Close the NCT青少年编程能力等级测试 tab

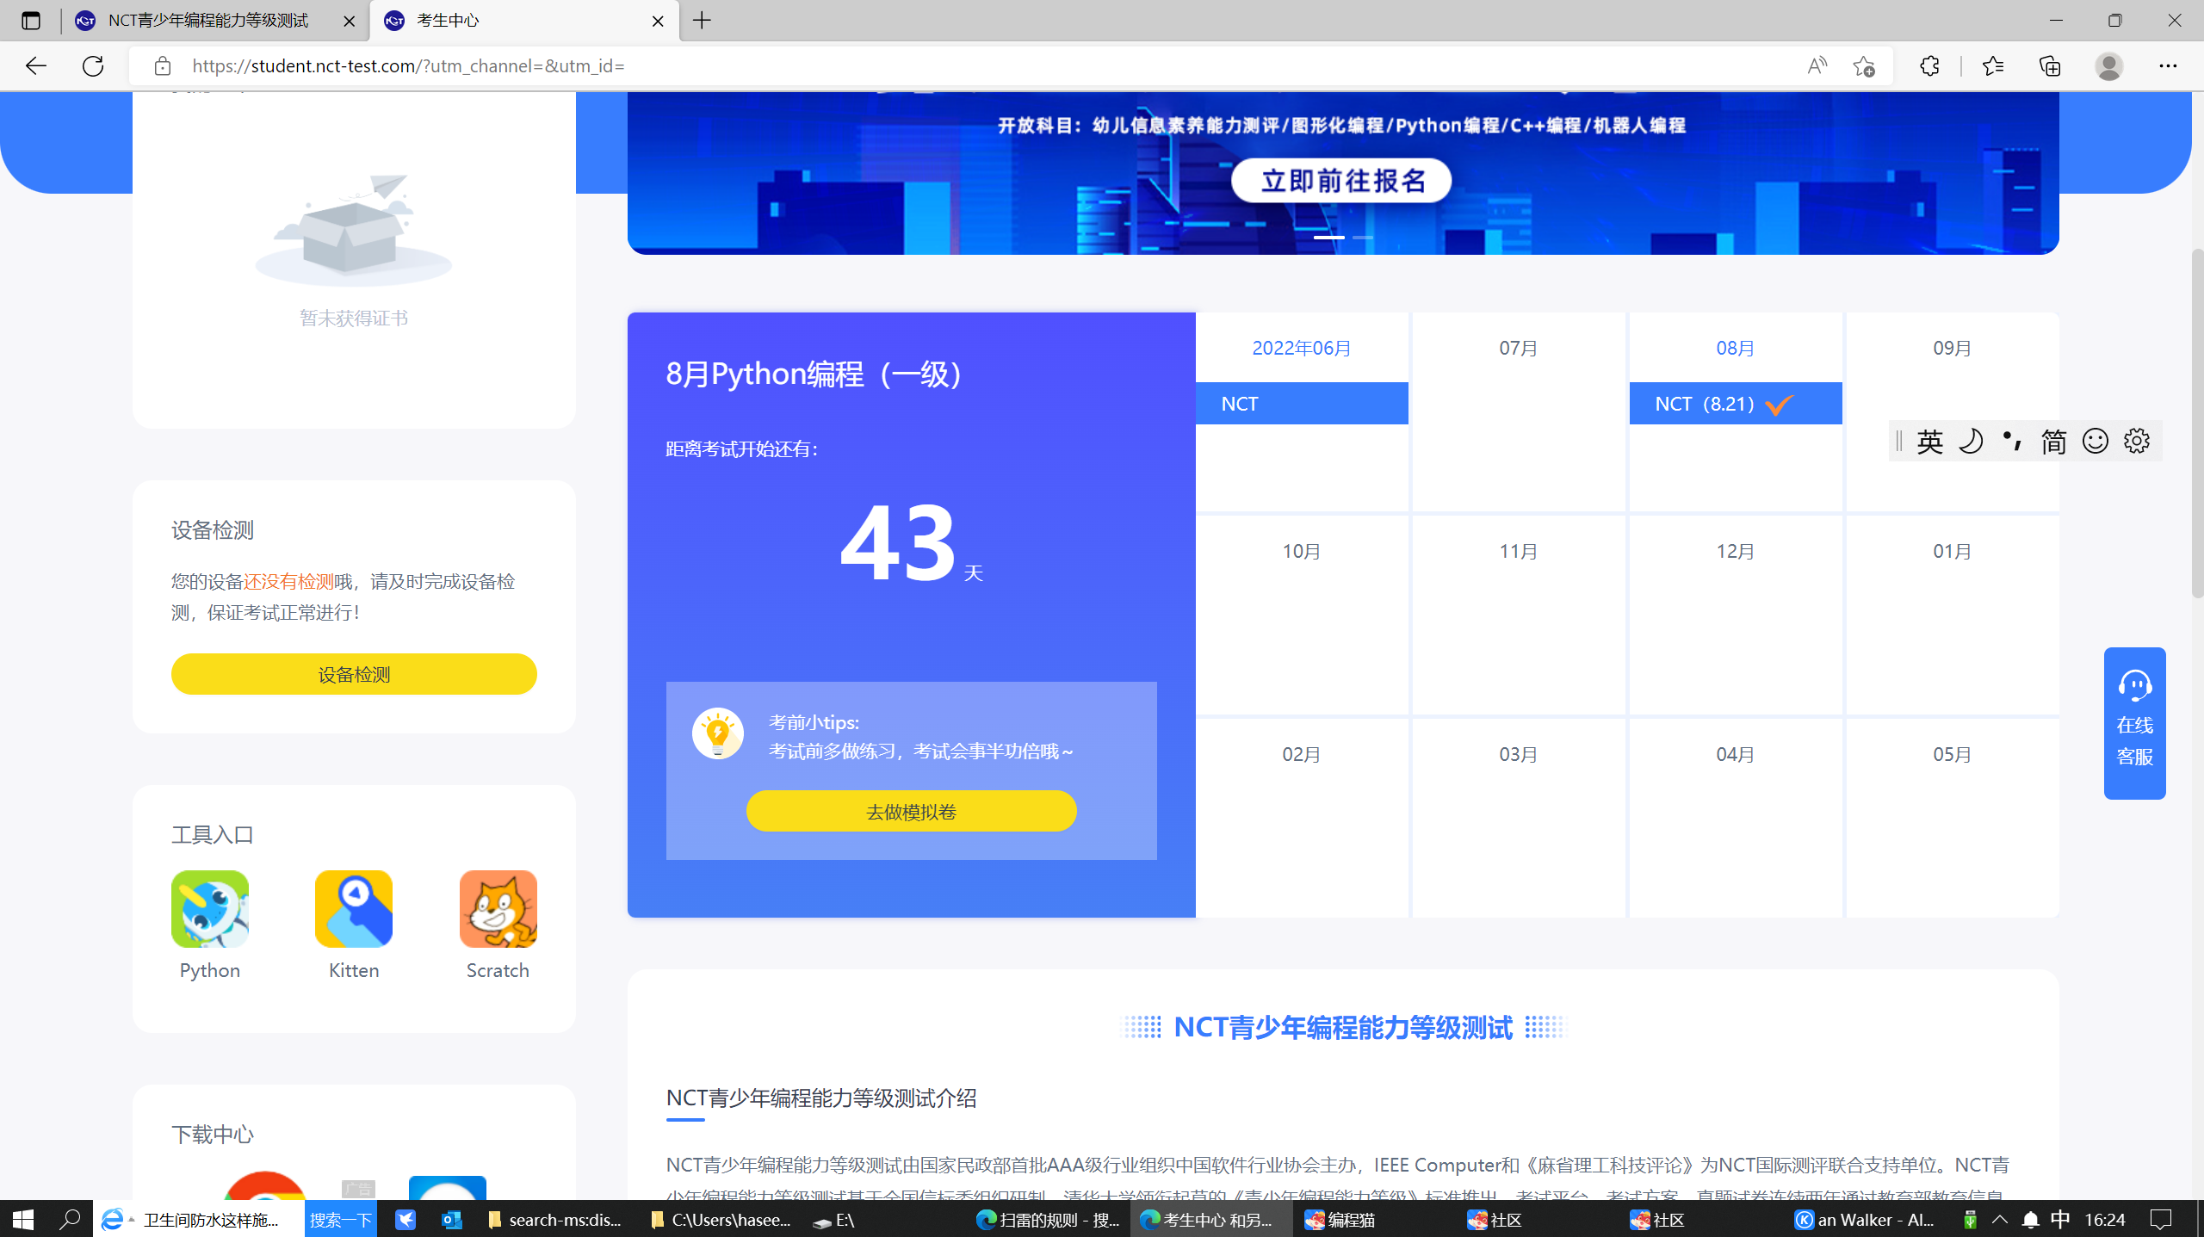[349, 21]
